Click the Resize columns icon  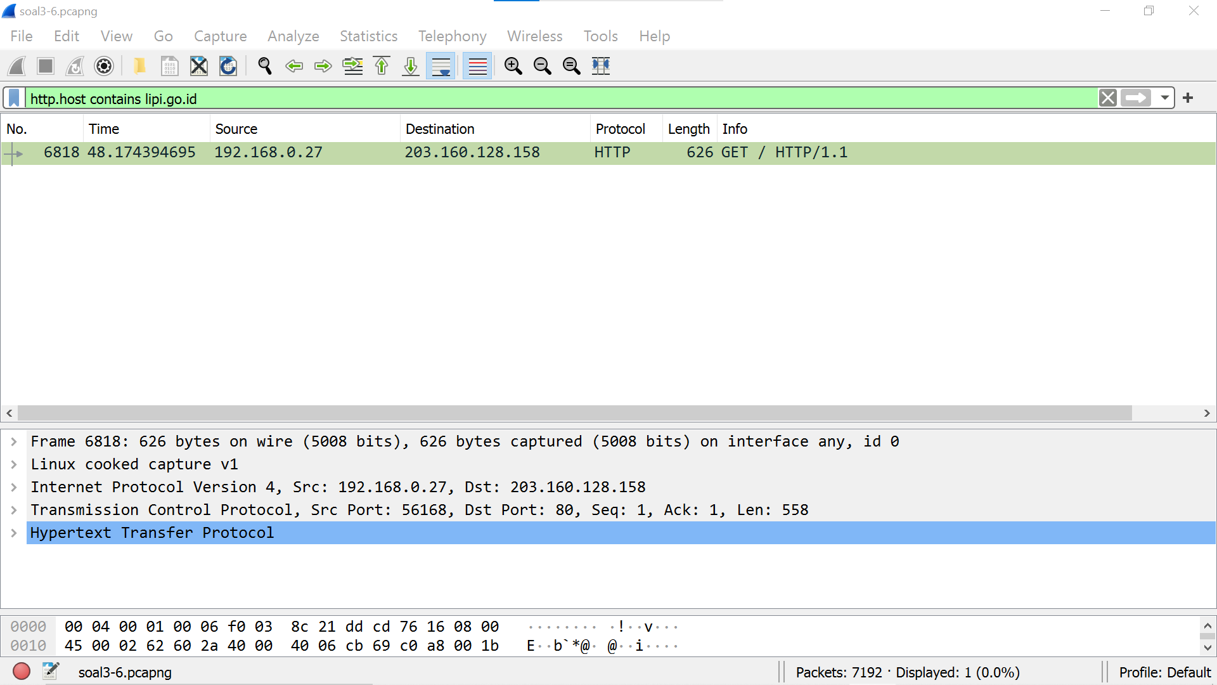click(600, 66)
